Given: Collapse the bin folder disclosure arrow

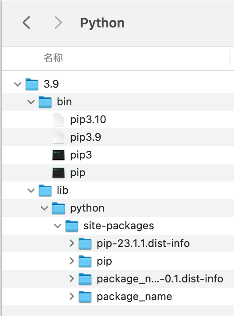Looking at the screenshot, I should point(31,102).
